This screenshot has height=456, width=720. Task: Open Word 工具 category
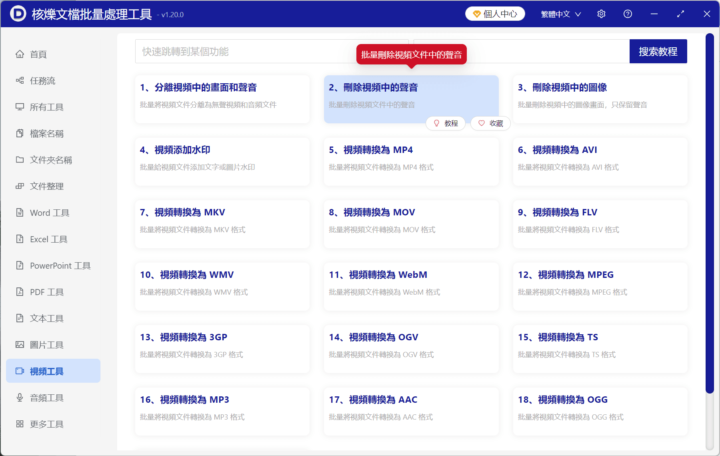click(x=53, y=213)
